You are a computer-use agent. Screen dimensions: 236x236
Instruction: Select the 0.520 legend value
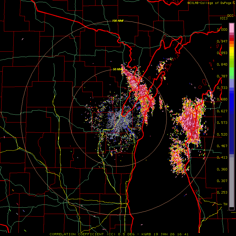222,135
